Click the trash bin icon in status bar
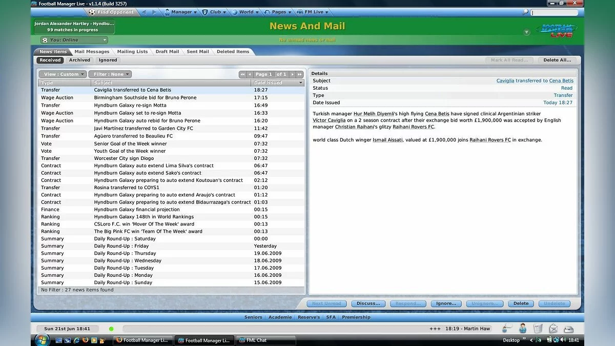This screenshot has width=615, height=346. tap(538, 329)
